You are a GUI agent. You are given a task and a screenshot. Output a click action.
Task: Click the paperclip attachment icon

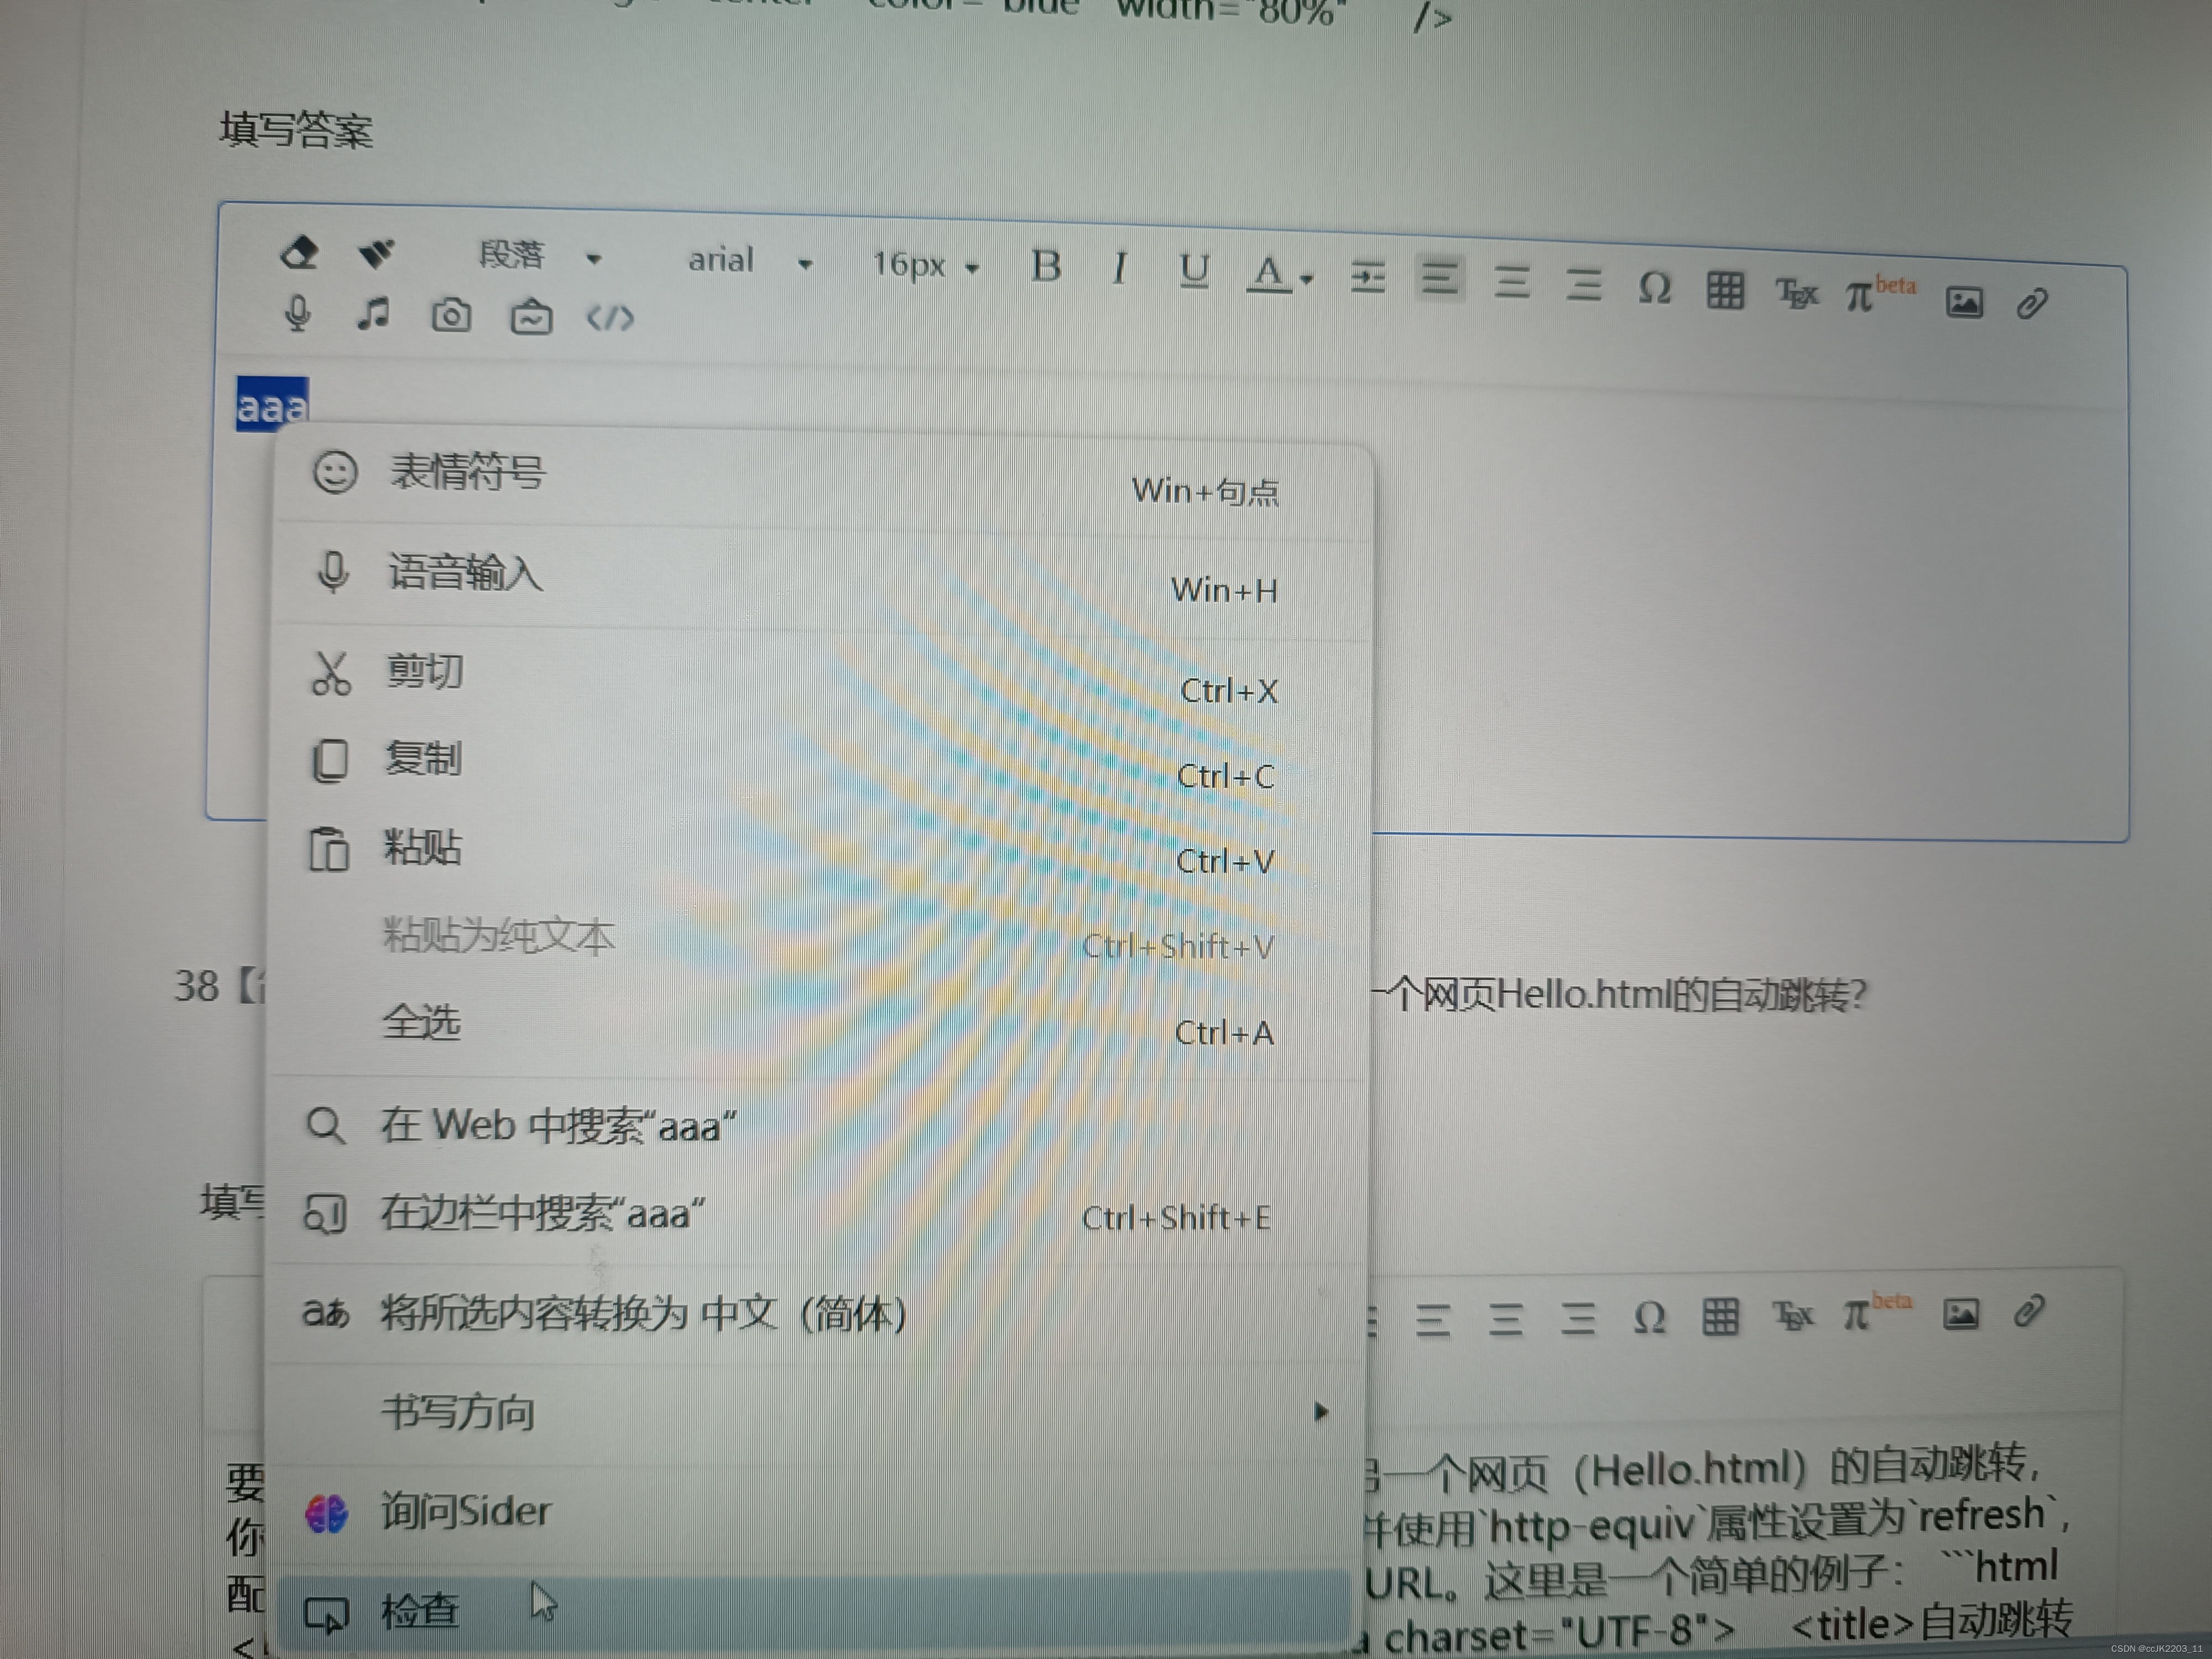[x=2032, y=303]
